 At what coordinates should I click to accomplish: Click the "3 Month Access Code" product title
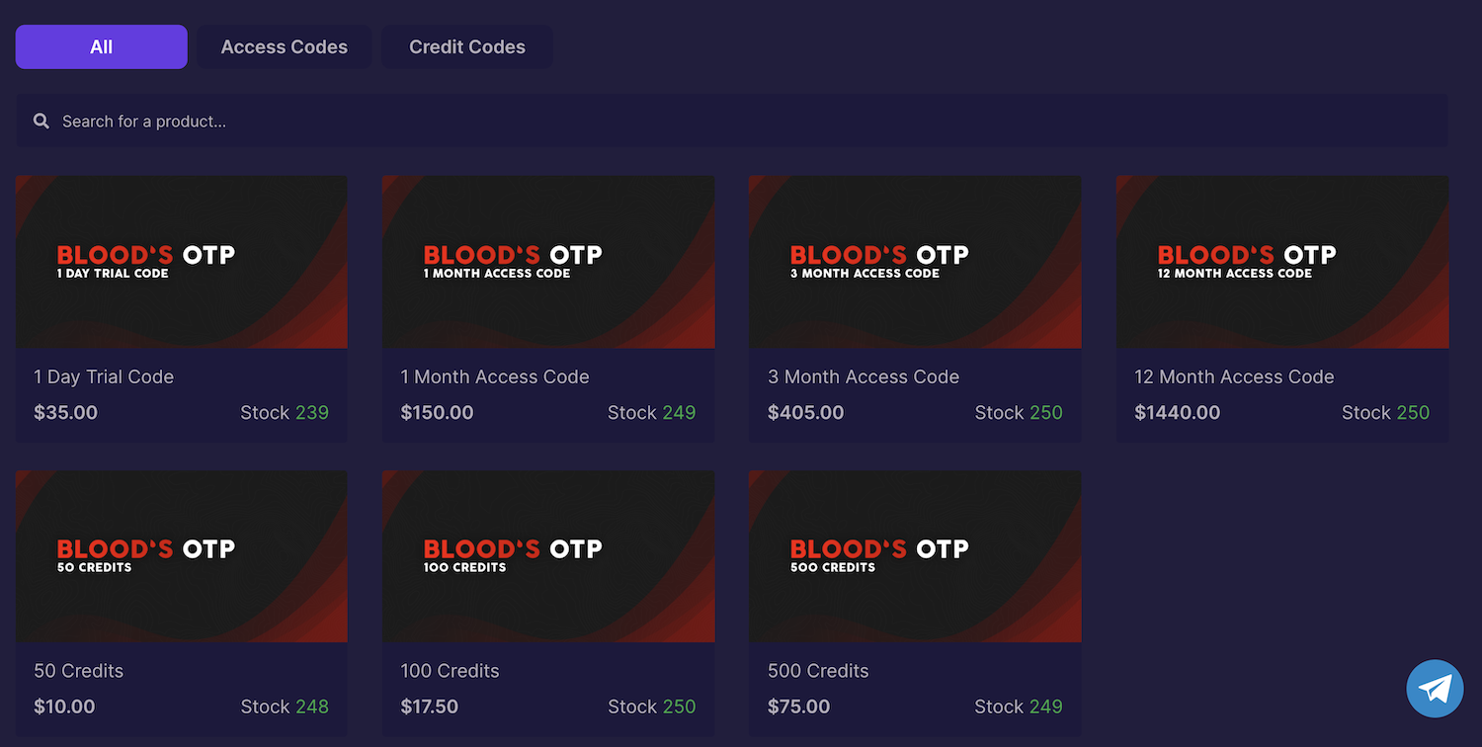(x=864, y=376)
